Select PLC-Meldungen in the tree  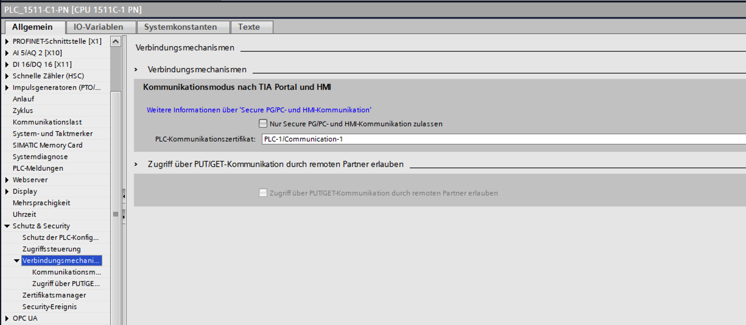click(38, 168)
